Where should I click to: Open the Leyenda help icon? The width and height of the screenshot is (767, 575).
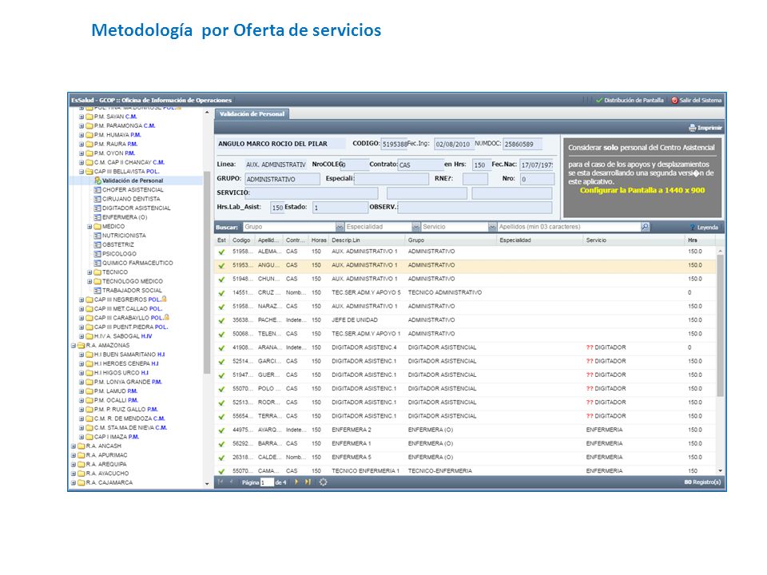tap(692, 228)
